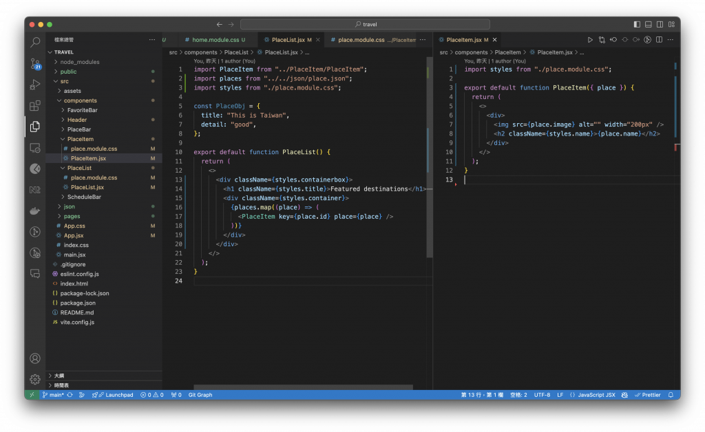This screenshot has height=432, width=705.
Task: Expand the 時間表 (Timeline) section
Action: (104, 385)
